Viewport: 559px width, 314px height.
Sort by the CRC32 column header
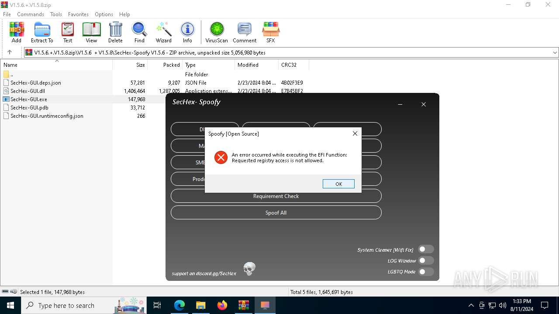293,65
